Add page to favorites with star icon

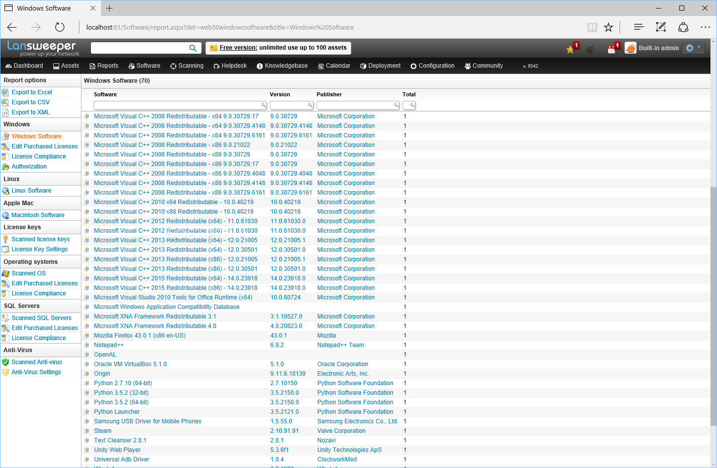click(x=608, y=27)
